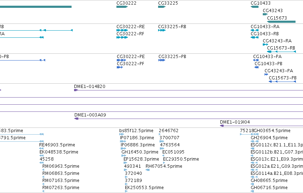Select the RH67054.5prime EST block
Screen dimensions: 303x193
coord(147,170)
